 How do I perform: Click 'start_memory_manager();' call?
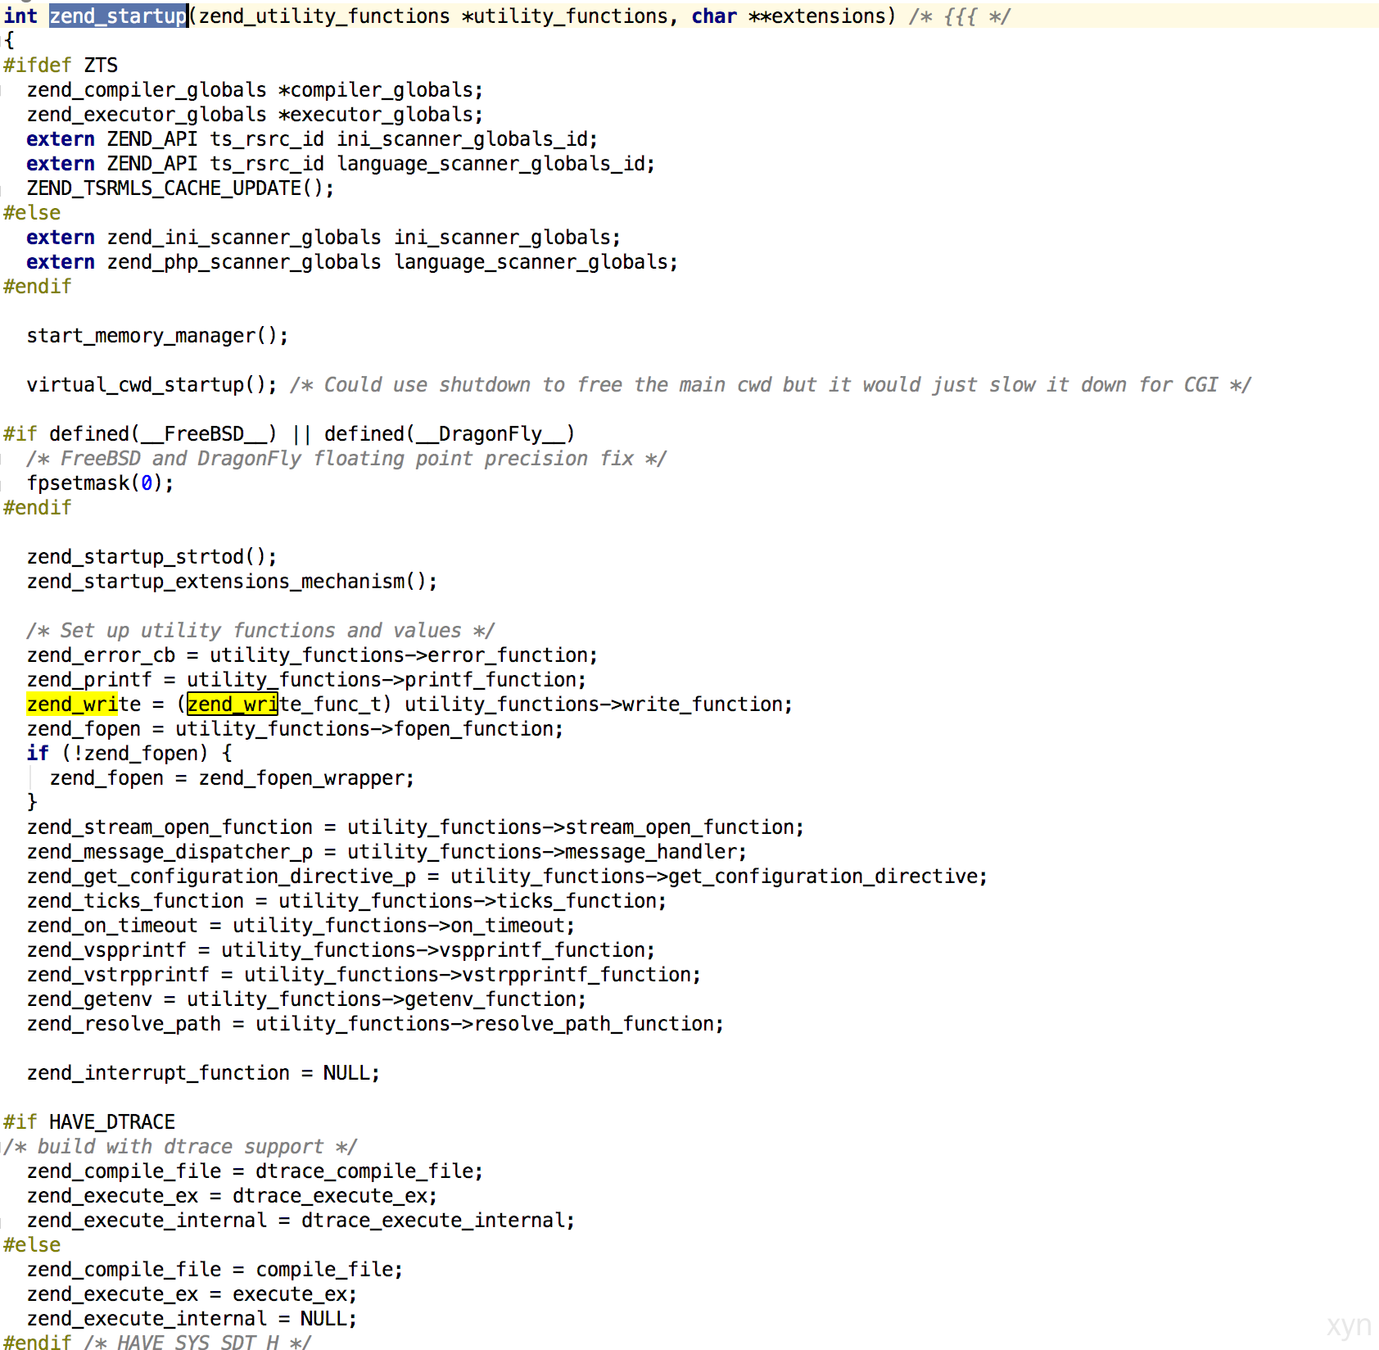pyautogui.click(x=157, y=336)
